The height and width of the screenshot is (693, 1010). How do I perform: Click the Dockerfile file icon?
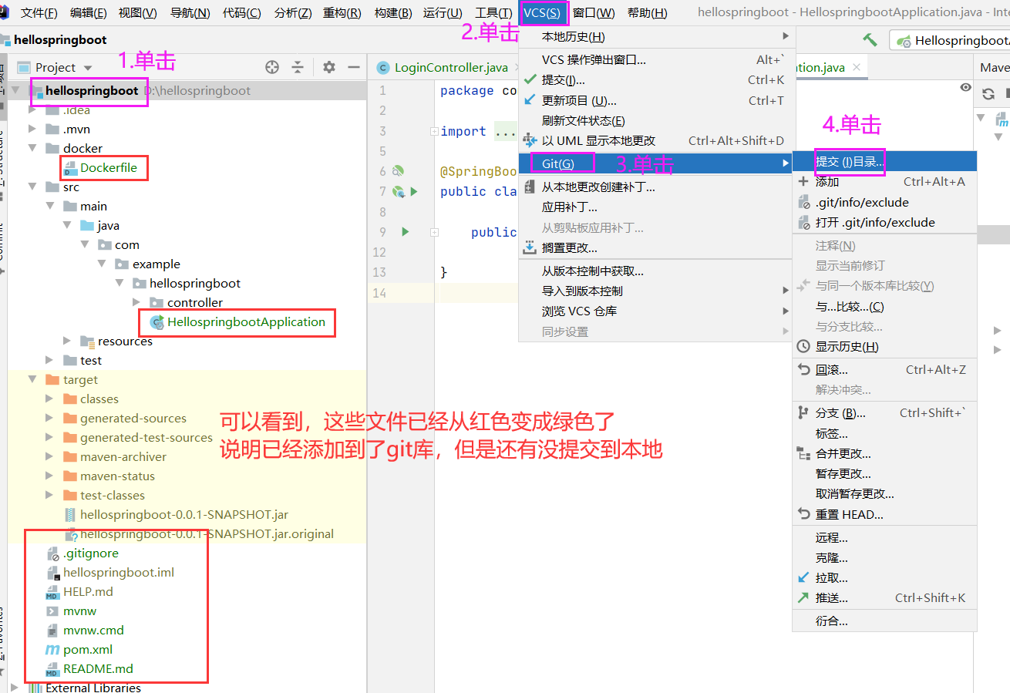[x=70, y=167]
